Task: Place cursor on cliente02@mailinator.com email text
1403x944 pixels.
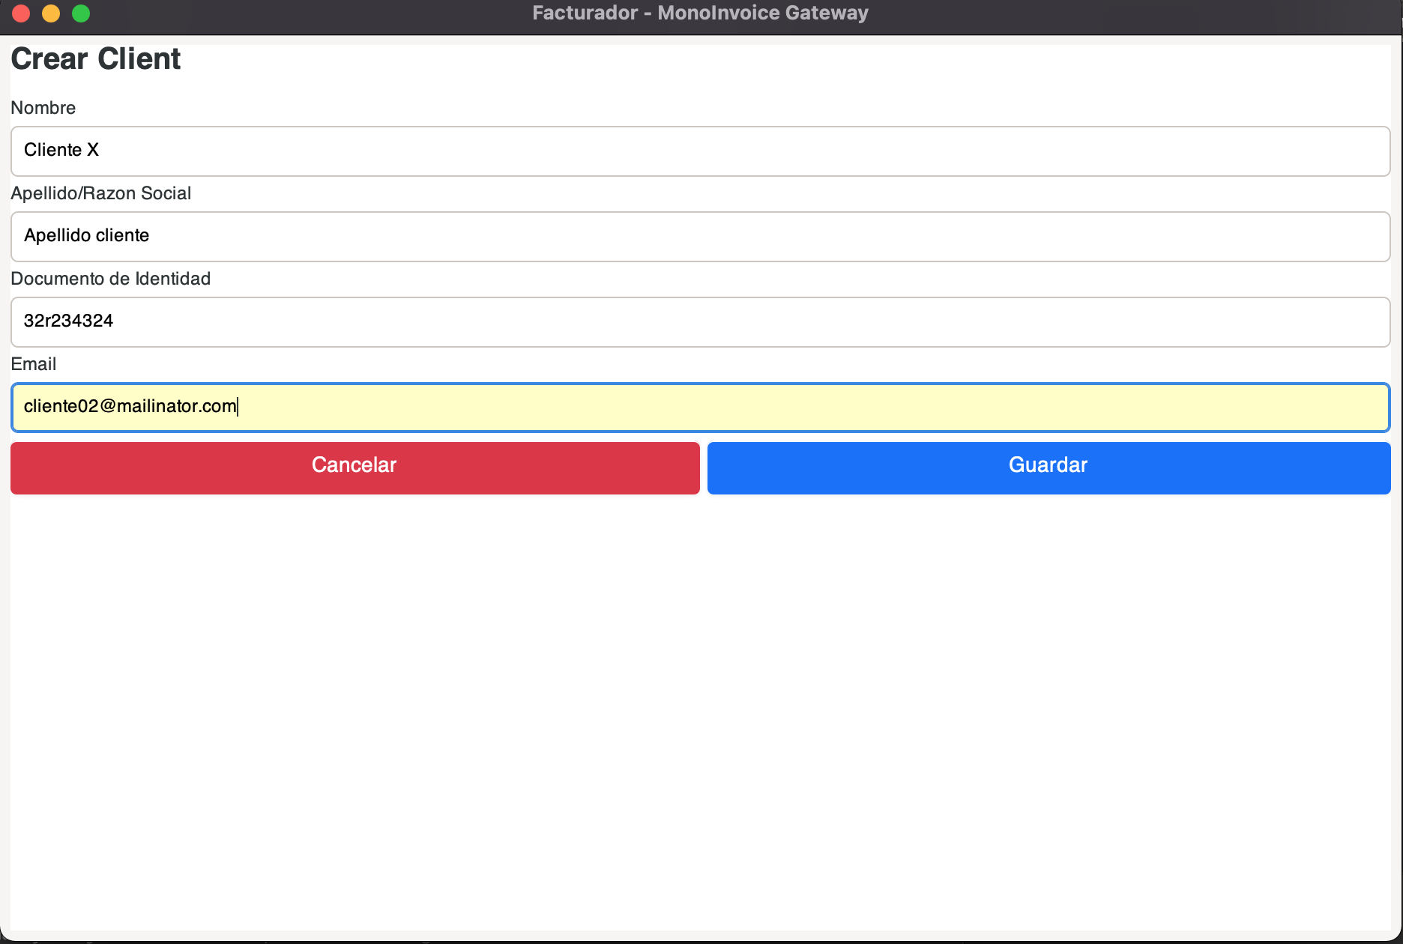Action: click(130, 406)
